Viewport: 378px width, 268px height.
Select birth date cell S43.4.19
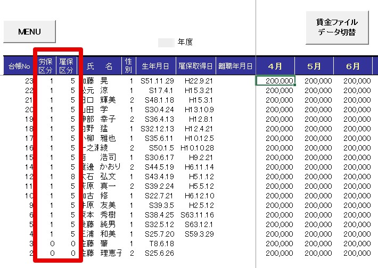click(x=159, y=177)
